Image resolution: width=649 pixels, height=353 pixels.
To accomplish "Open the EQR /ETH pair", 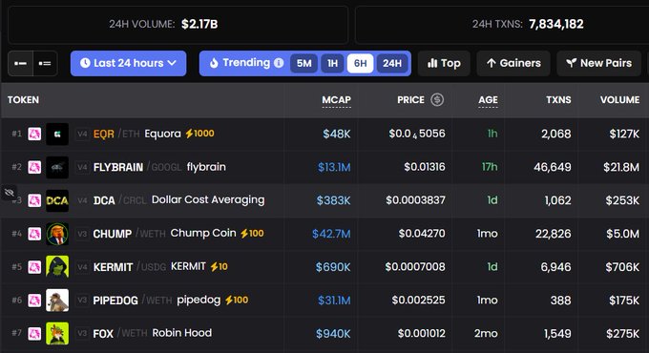I will coord(116,135).
